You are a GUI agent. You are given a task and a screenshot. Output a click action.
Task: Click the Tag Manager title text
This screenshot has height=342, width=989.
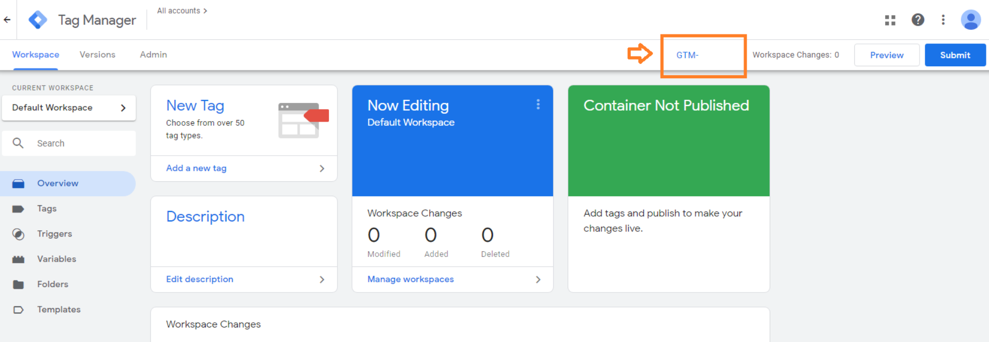pos(97,20)
